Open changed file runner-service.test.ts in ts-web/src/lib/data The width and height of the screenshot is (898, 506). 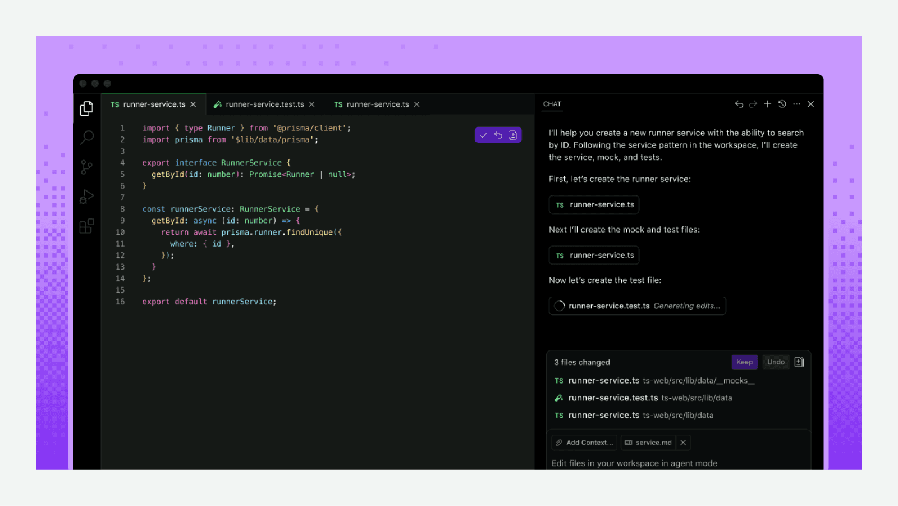click(643, 398)
